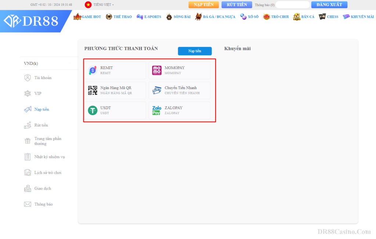Open the SÒNG BÀI menu
The height and width of the screenshot is (239, 376).
pos(182,17)
